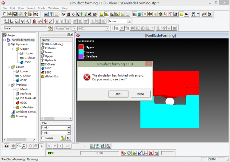Collapse the Lower tree node
This screenshot has height=162, width=230.
click(x=9, y=67)
